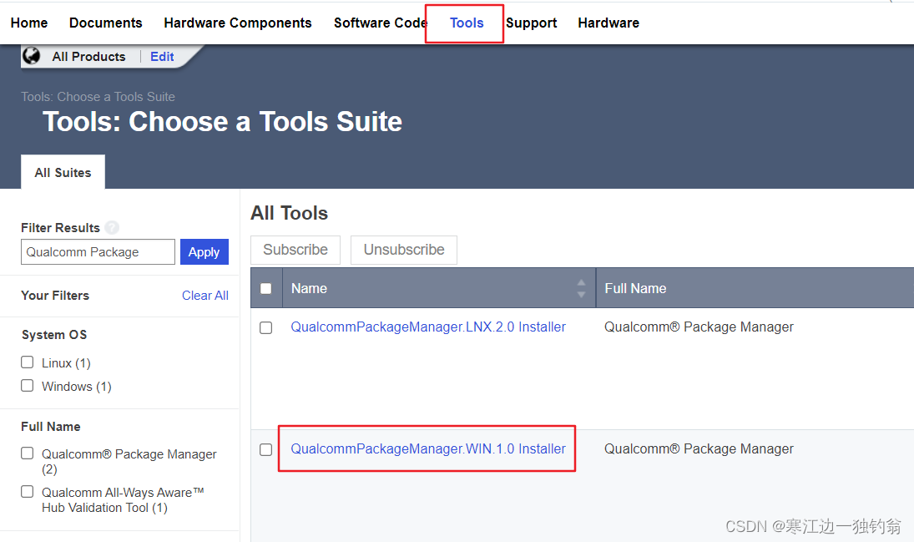Open the Home menu item
The image size is (914, 542).
(29, 23)
